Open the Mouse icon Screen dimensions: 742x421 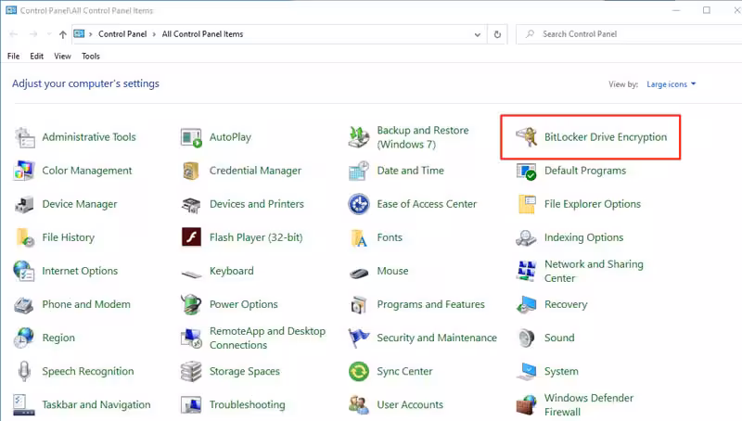(359, 273)
